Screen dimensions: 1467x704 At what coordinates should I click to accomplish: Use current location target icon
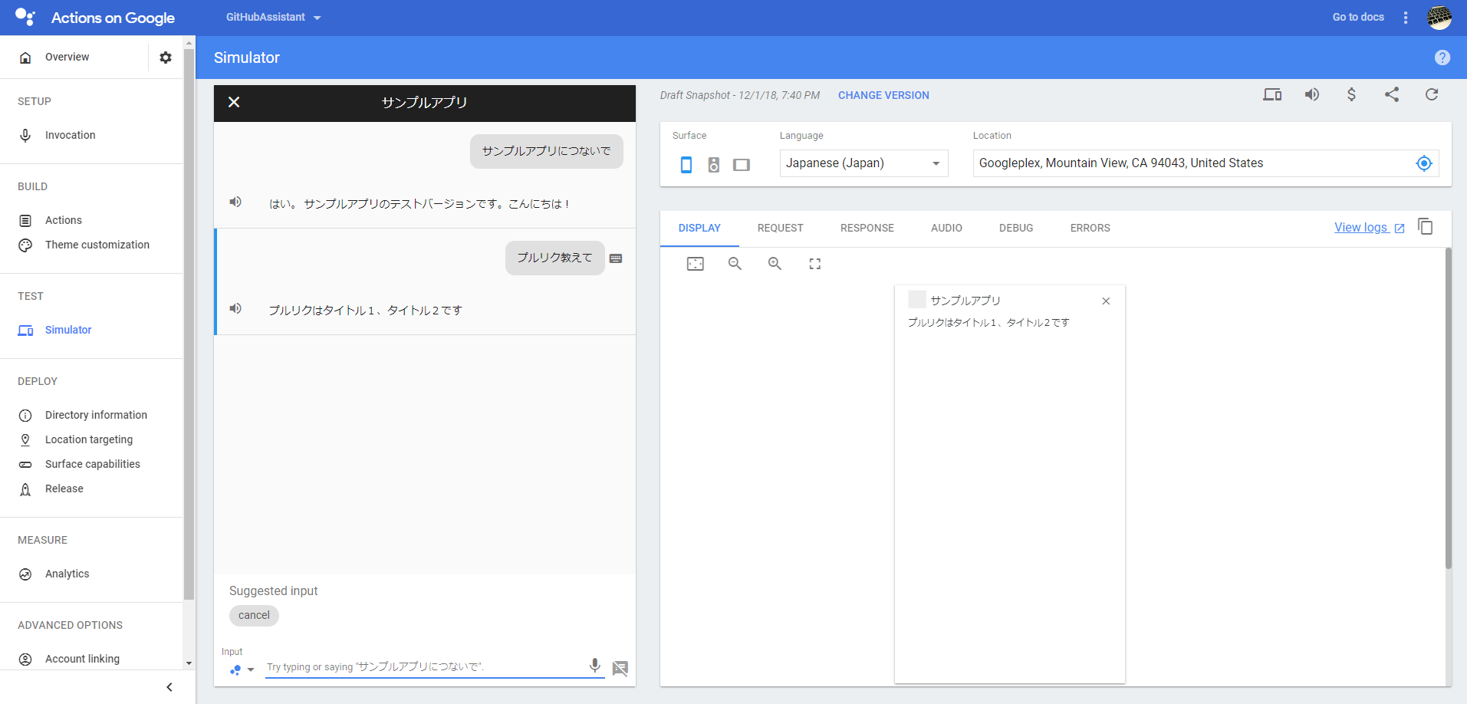(1424, 163)
